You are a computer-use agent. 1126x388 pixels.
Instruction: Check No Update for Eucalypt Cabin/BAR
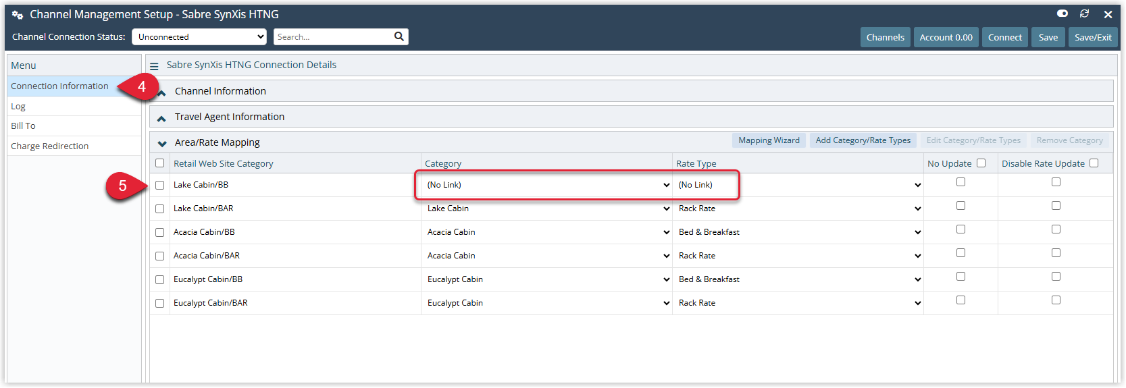click(961, 300)
